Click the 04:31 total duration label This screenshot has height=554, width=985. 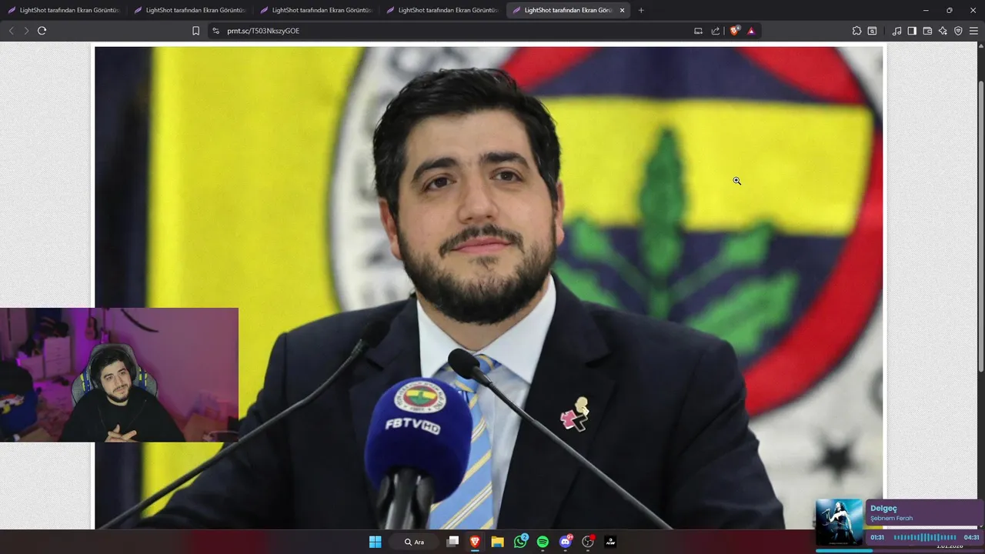(x=971, y=537)
